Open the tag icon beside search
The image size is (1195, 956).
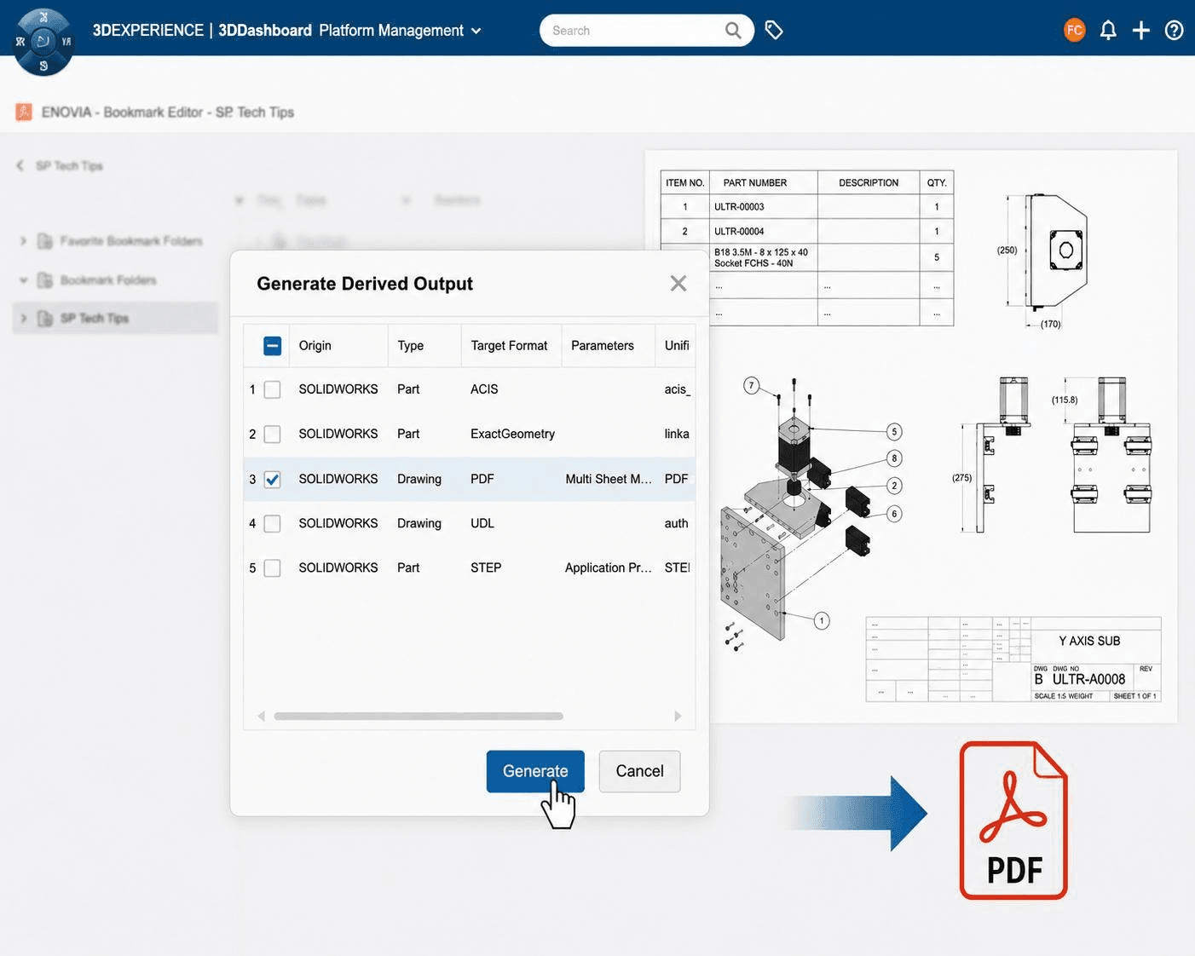pos(774,31)
